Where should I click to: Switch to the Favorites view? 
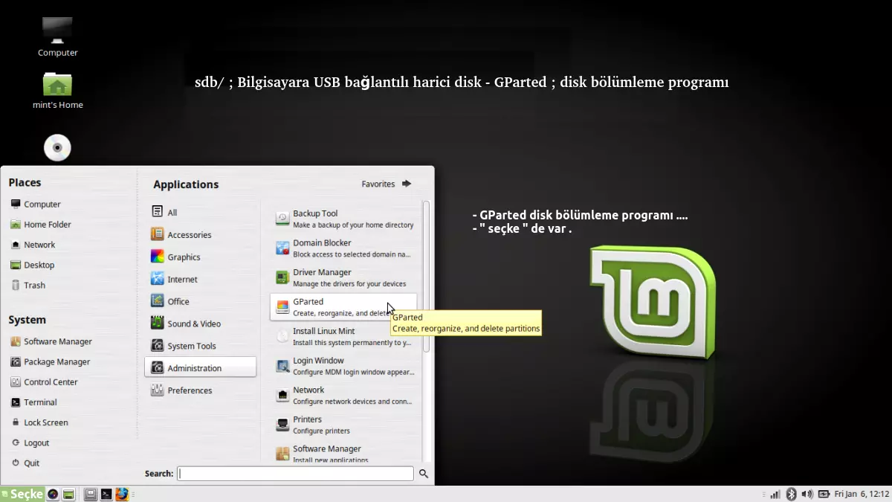pyautogui.click(x=386, y=184)
